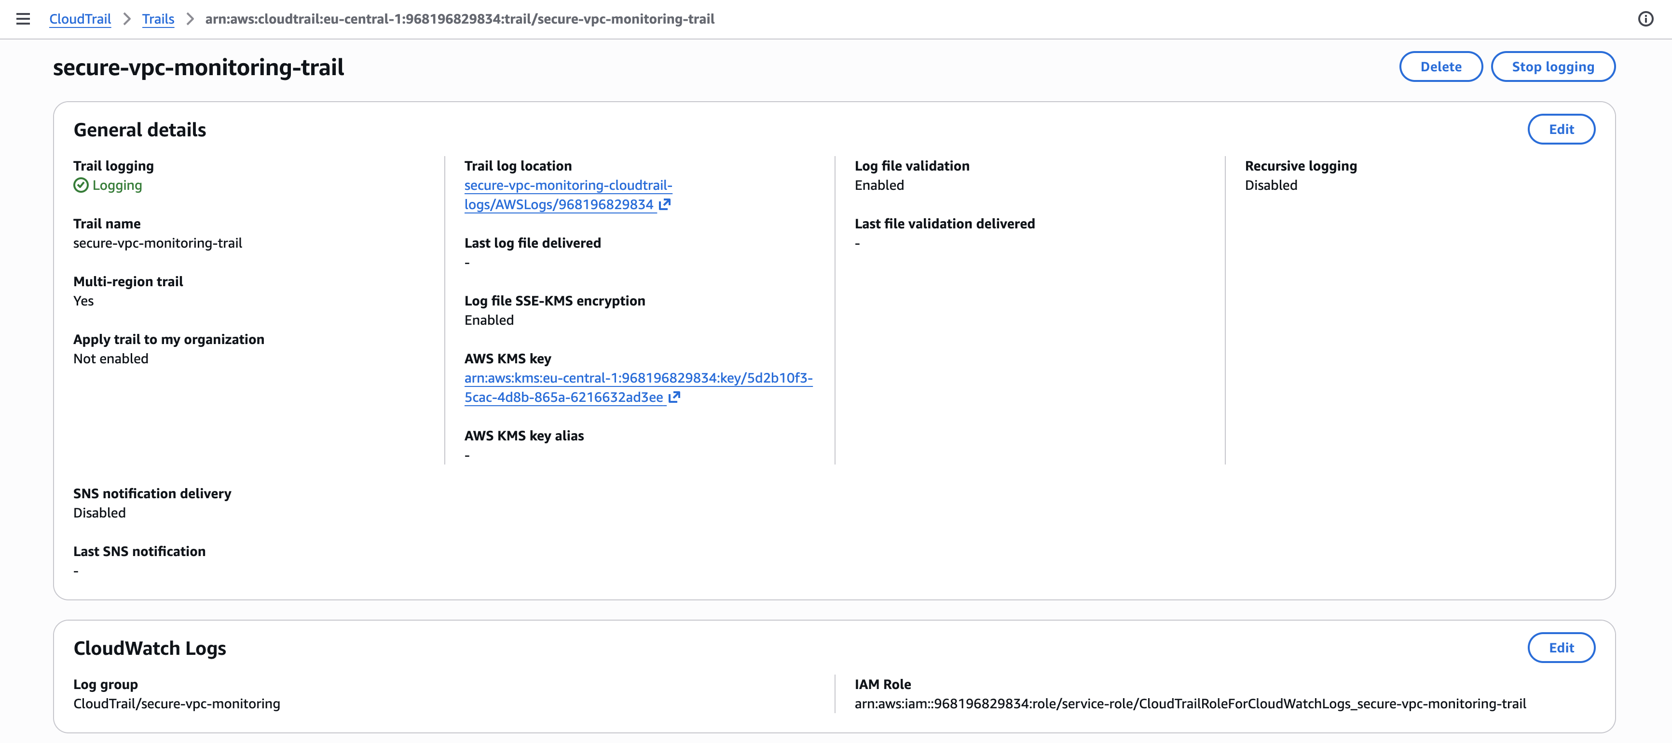Click the Log file SSE-KMS encryption Enabled value
The image size is (1672, 743).
[490, 320]
